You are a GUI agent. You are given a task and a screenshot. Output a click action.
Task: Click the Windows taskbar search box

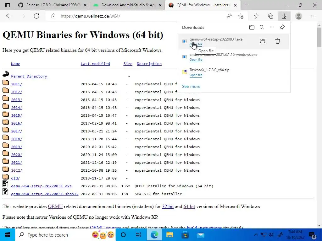click(x=65, y=235)
